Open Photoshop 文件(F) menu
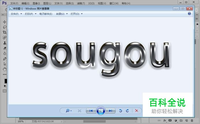 tap(14, 3)
